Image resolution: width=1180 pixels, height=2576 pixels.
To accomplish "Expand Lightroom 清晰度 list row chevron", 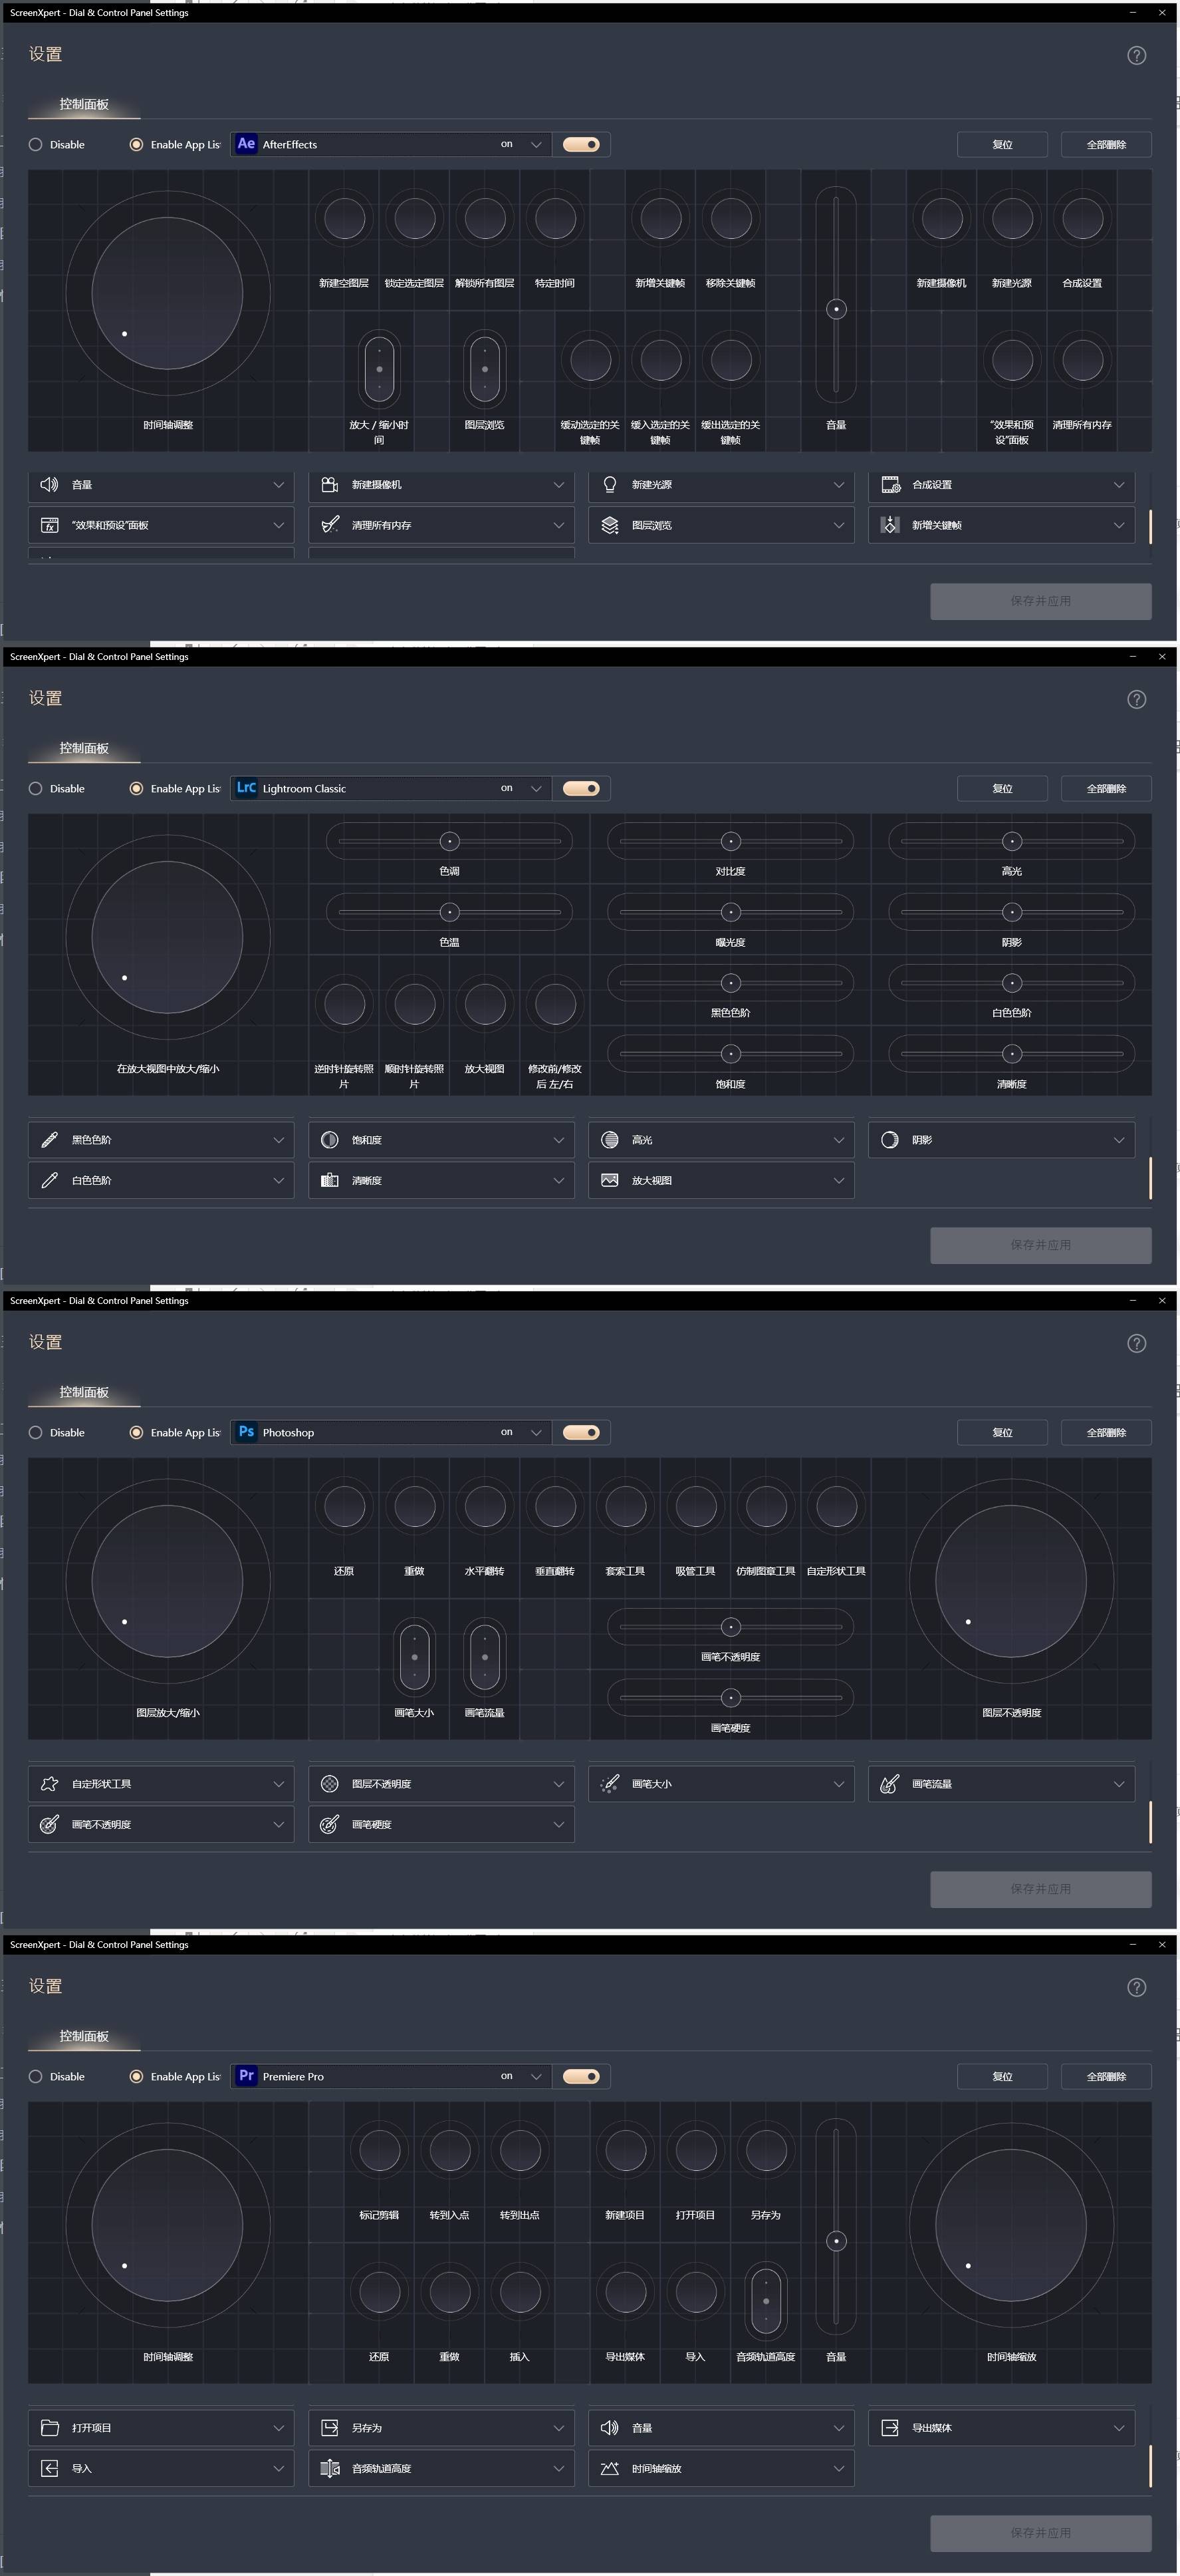I will point(558,1180).
